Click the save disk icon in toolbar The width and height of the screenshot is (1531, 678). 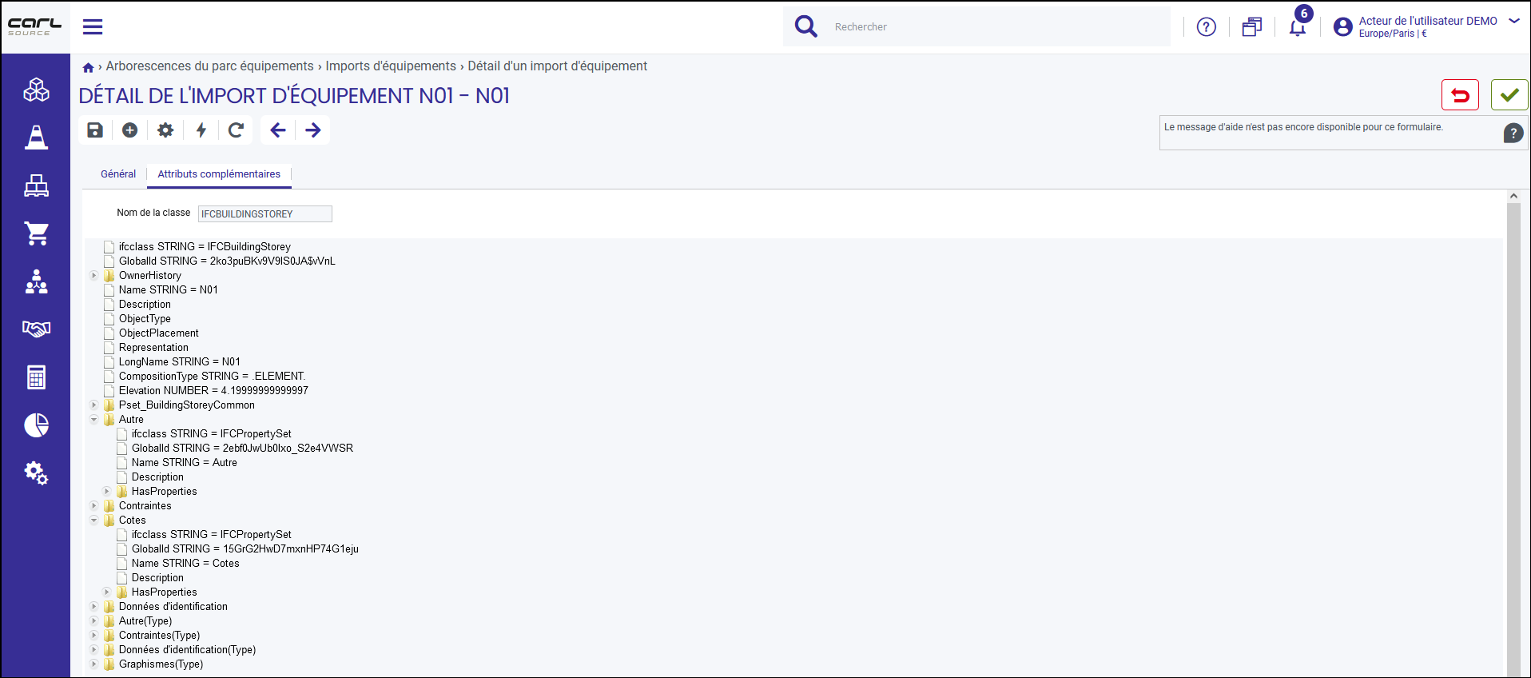click(95, 130)
